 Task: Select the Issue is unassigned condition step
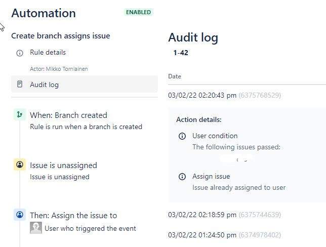coord(63,165)
